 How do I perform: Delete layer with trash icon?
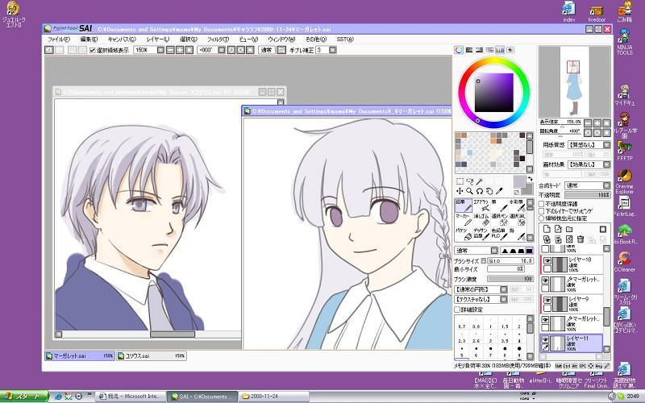[x=580, y=239]
